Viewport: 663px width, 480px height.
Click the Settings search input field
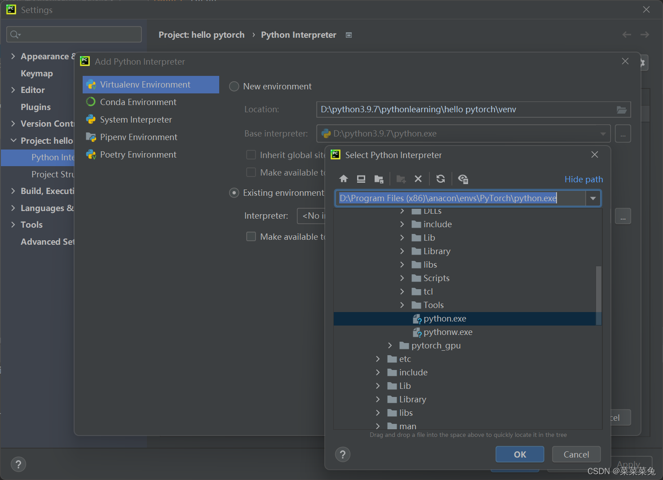[x=74, y=35]
